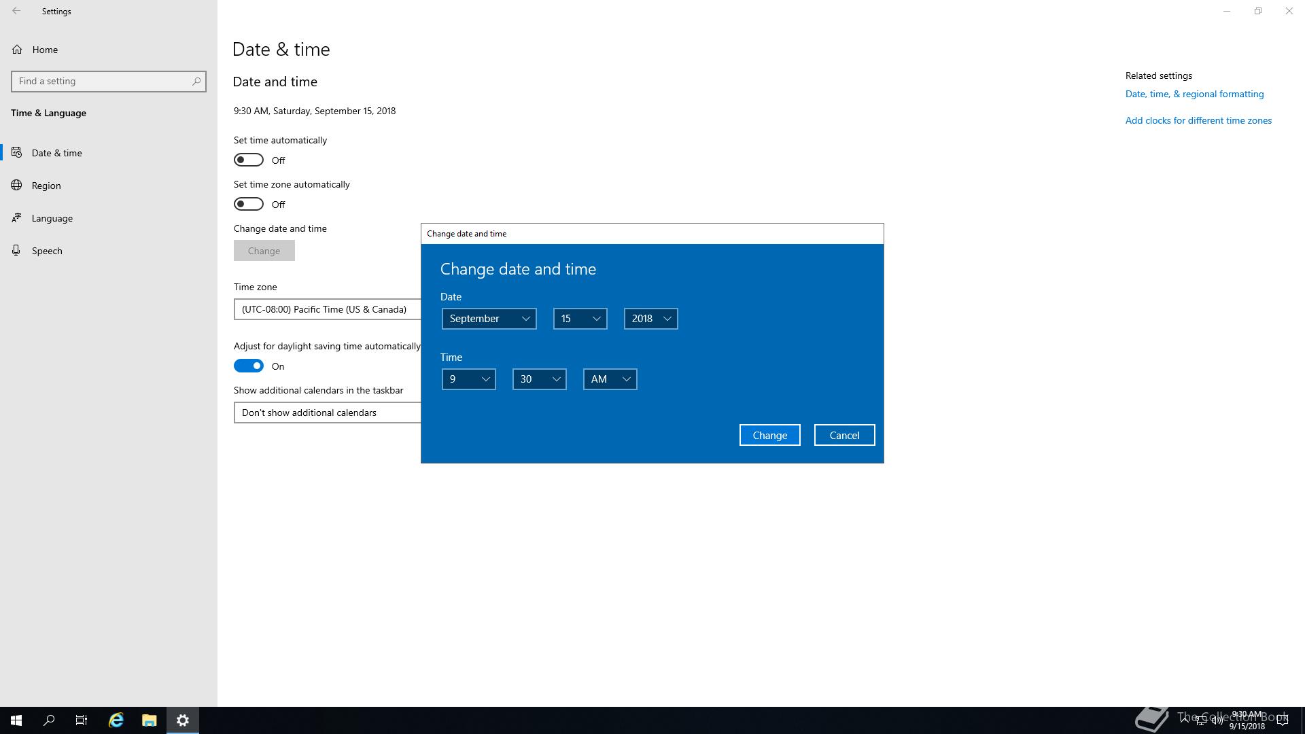Click the Find a setting field
Screen dimensions: 1305x734
coord(102,82)
